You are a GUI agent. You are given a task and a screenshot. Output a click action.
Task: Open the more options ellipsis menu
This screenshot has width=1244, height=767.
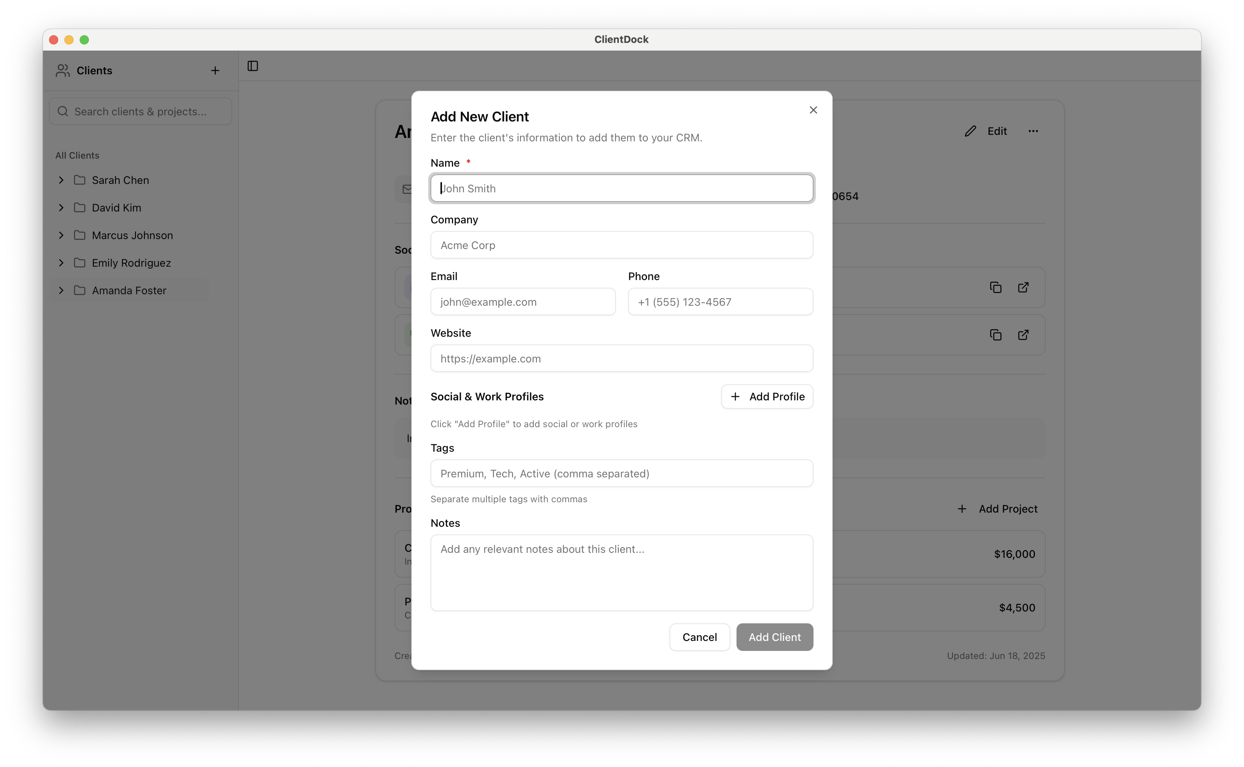(1034, 131)
